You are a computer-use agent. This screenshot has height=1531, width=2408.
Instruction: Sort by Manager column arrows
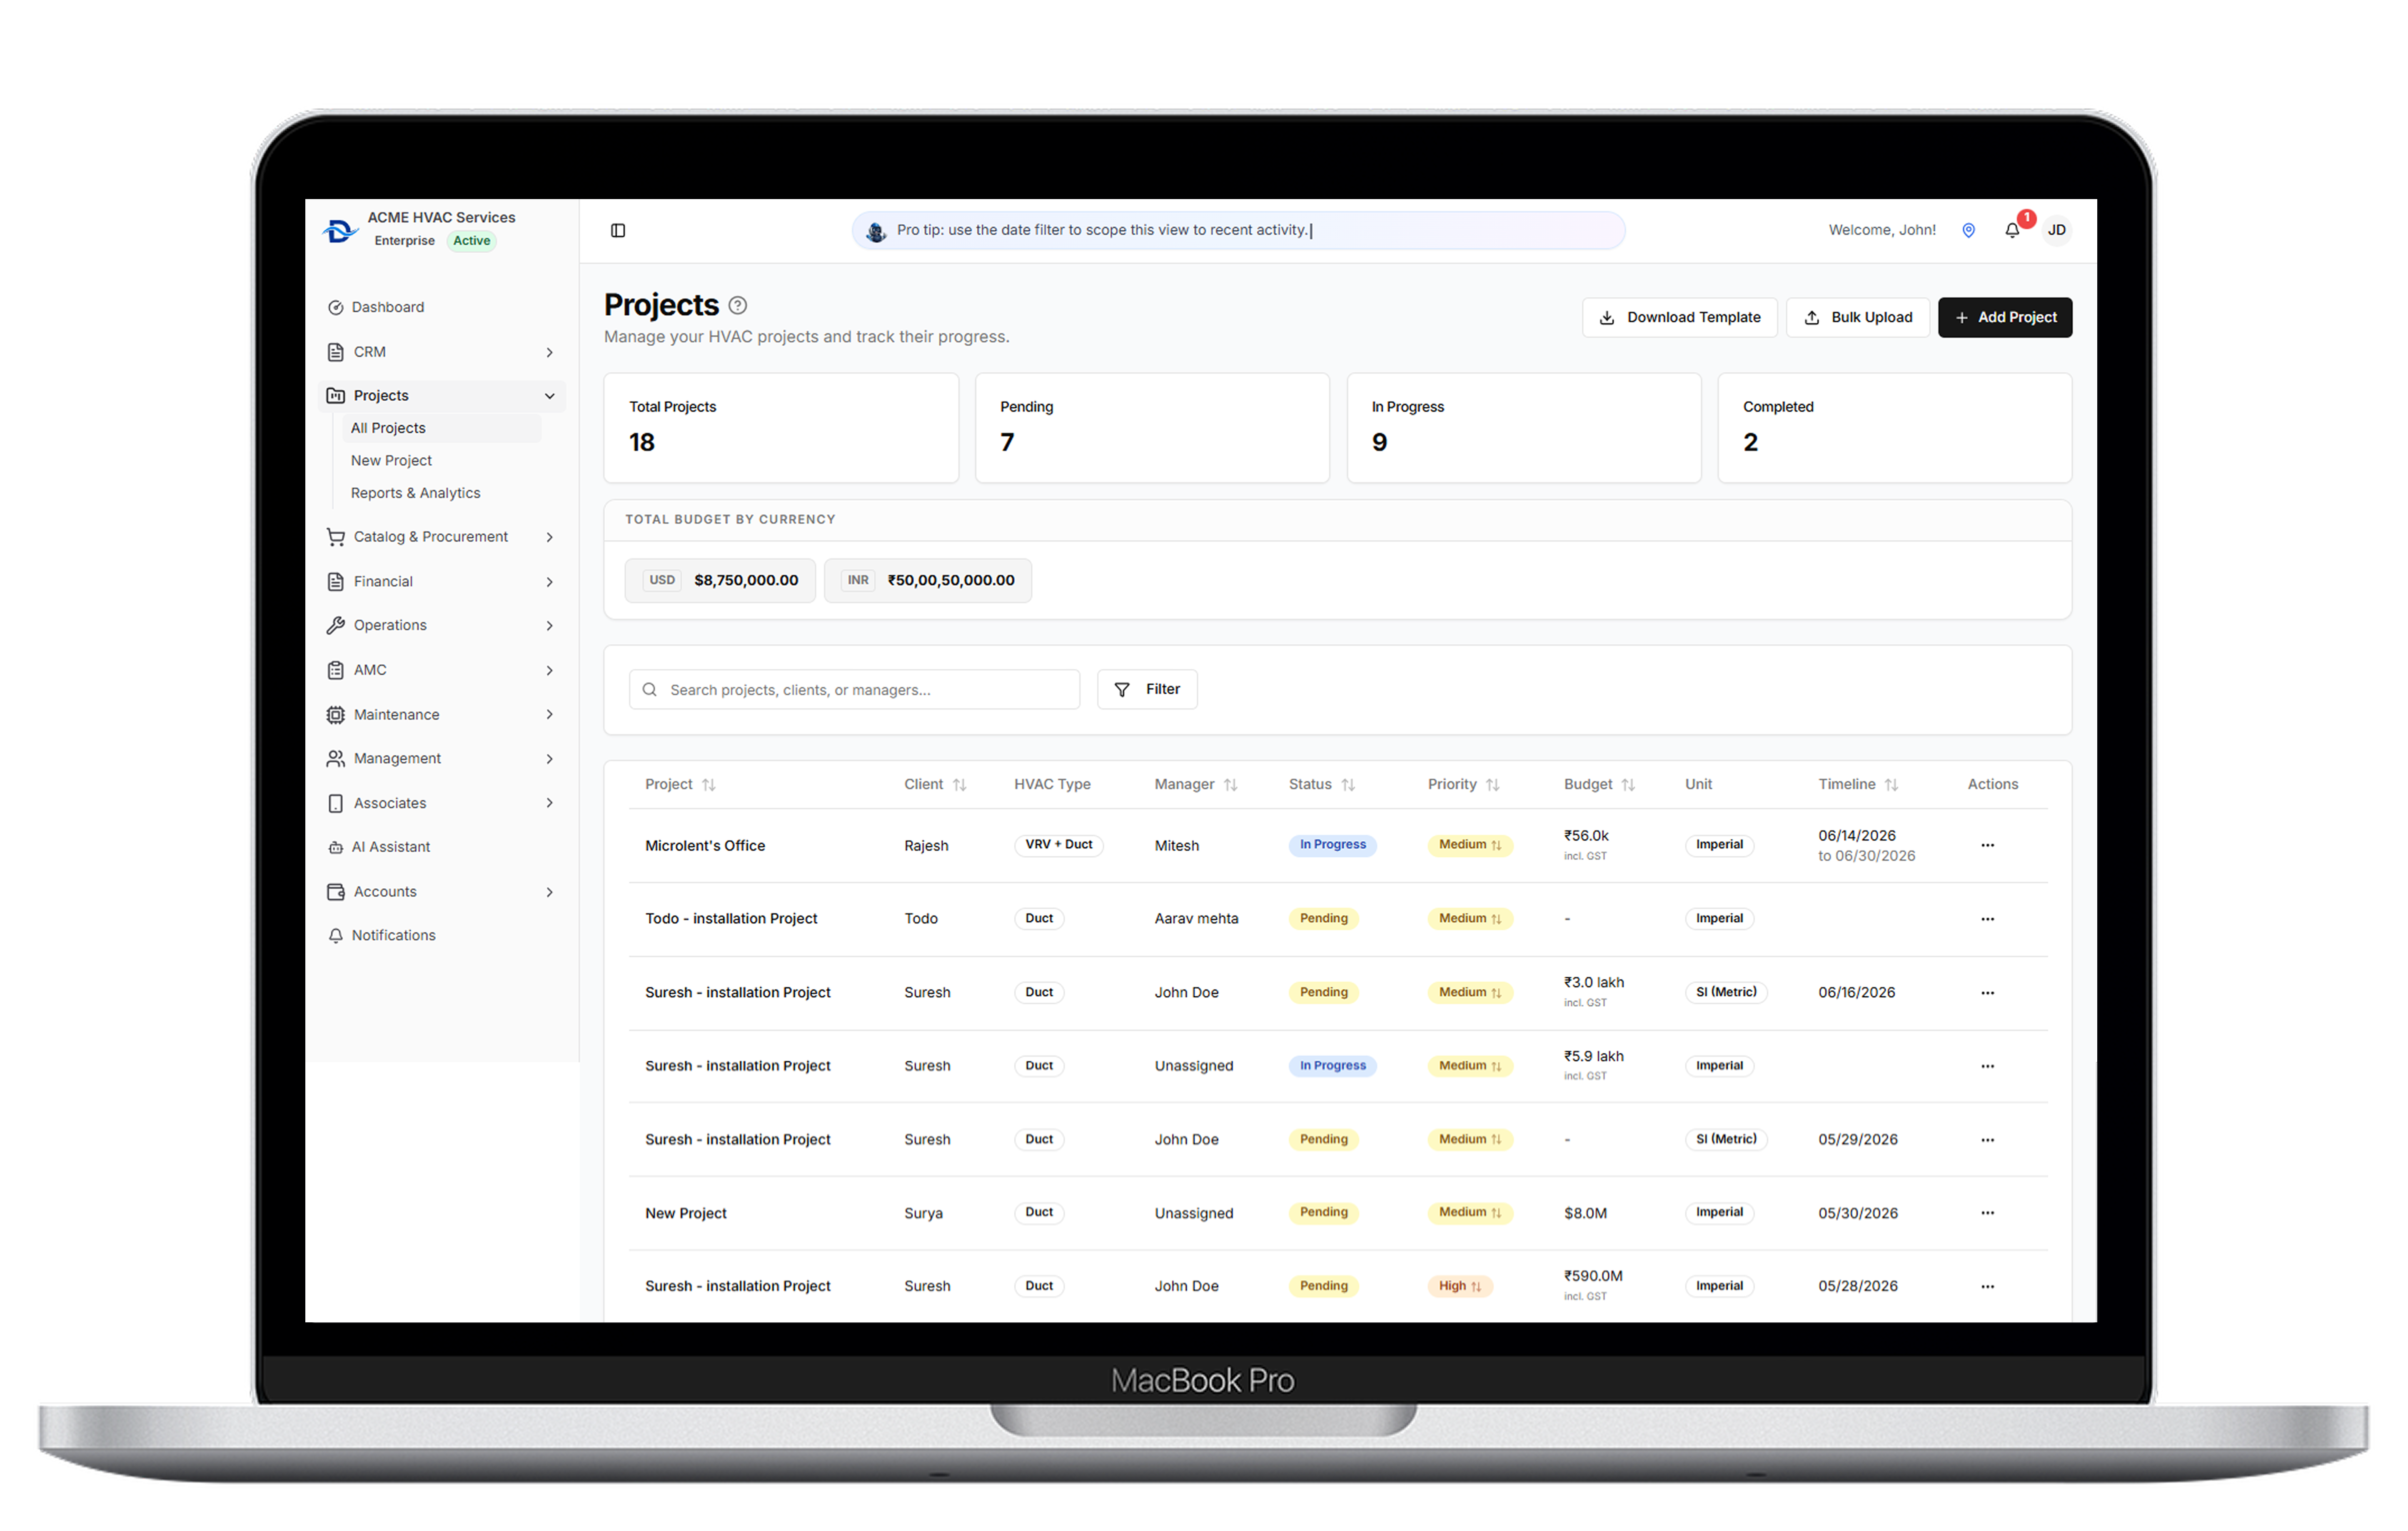point(1231,786)
